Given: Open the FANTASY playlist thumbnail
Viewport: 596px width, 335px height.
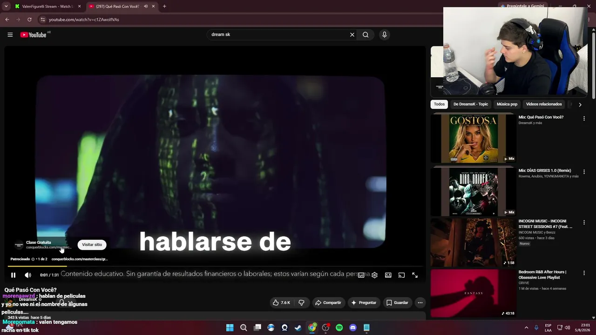Looking at the screenshot, I should click(x=473, y=293).
